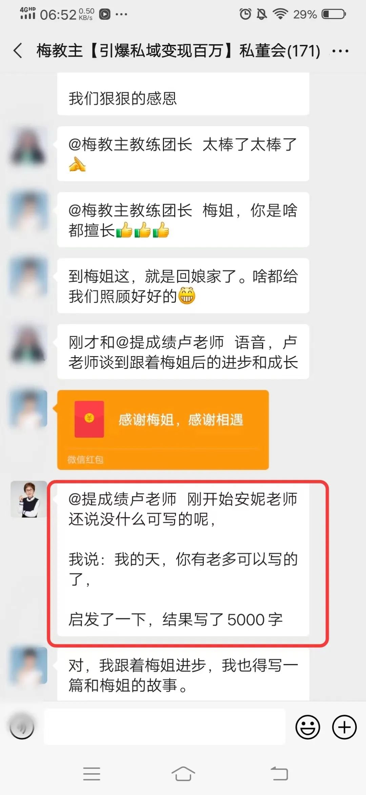Open the emoji sticker panel
The image size is (366, 795).
pyautogui.click(x=308, y=727)
